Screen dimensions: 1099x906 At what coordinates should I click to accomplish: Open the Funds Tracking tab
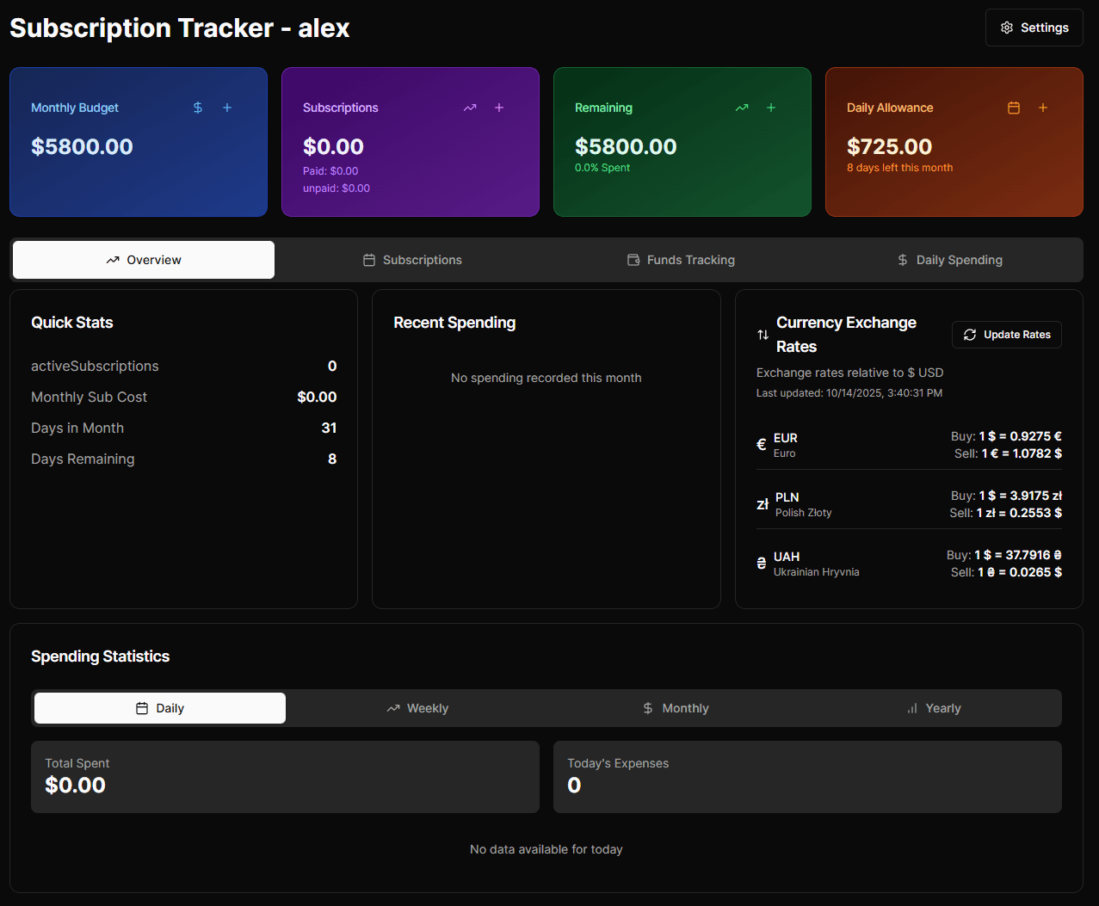pyautogui.click(x=681, y=259)
